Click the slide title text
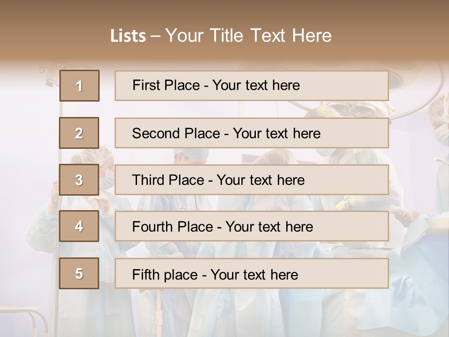The image size is (449, 337). 221,36
